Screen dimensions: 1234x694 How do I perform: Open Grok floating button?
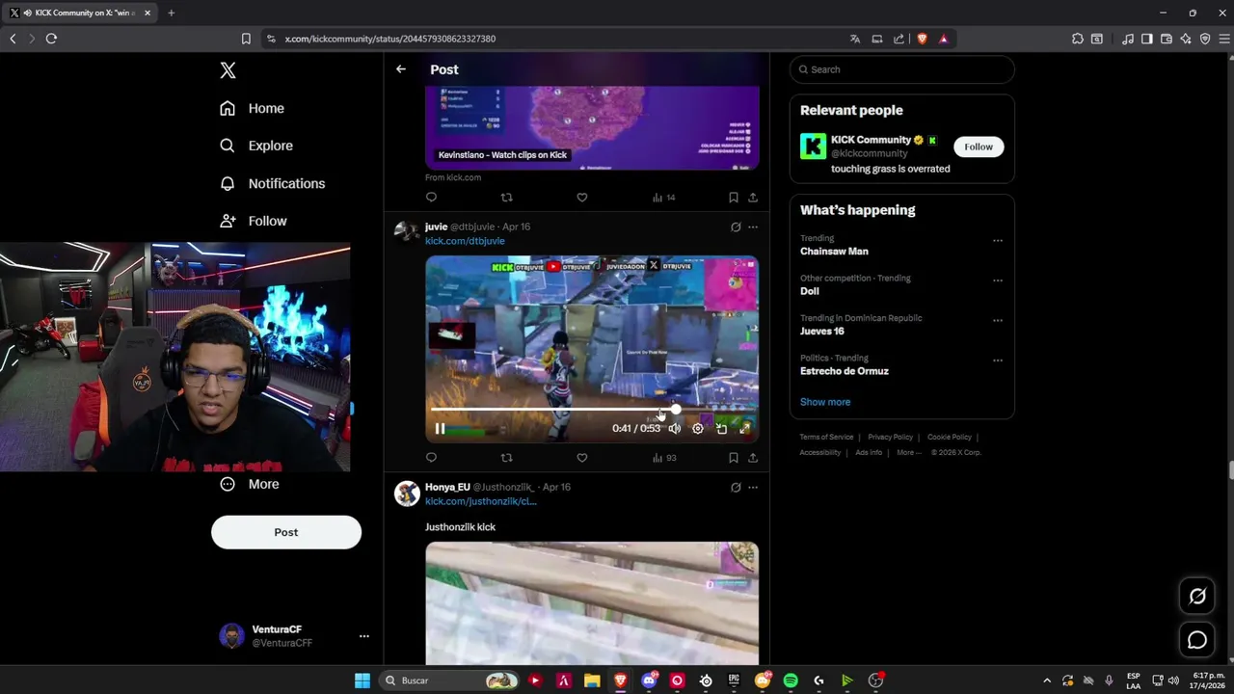pos(1197,597)
